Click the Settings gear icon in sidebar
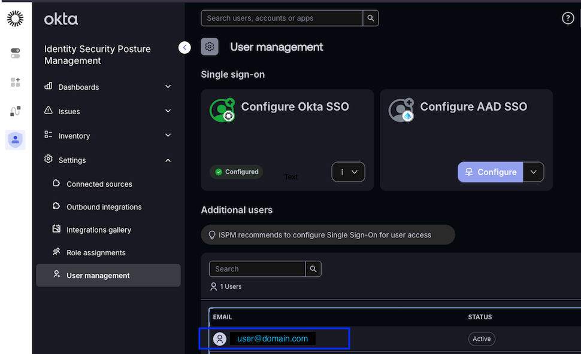This screenshot has height=354, width=581. (49, 159)
